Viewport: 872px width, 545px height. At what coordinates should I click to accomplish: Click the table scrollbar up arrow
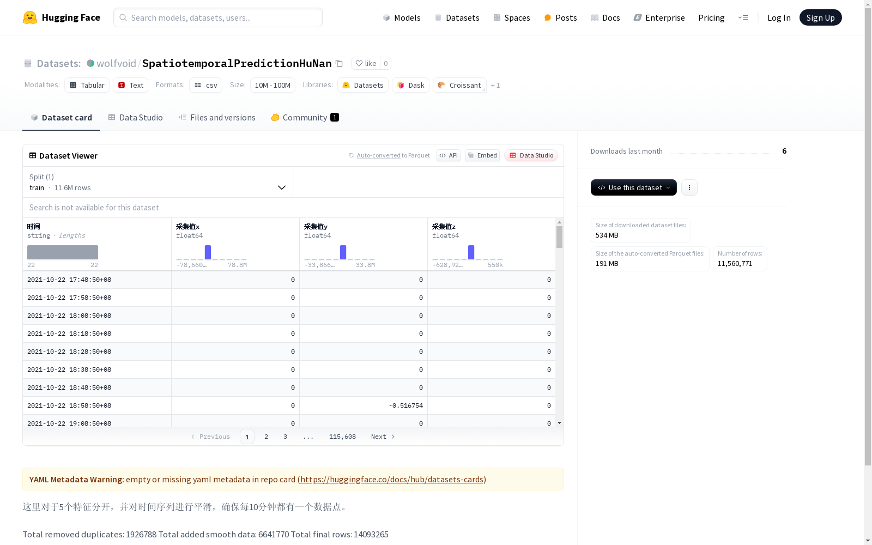tap(559, 222)
